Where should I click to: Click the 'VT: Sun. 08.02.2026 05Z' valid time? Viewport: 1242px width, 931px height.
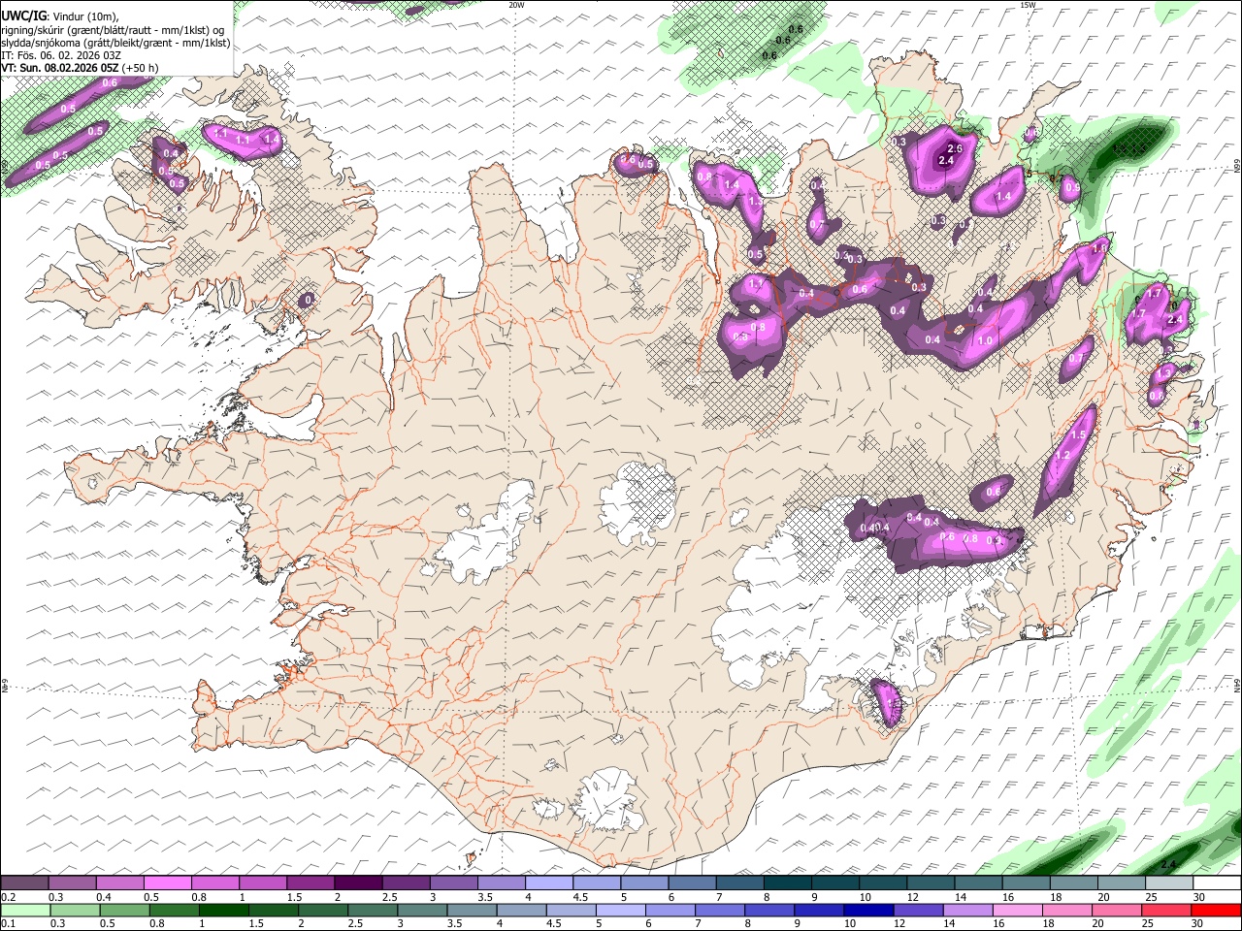tap(60, 68)
